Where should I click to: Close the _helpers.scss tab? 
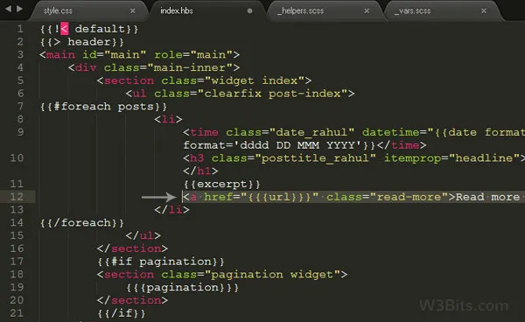pyautogui.click(x=367, y=11)
